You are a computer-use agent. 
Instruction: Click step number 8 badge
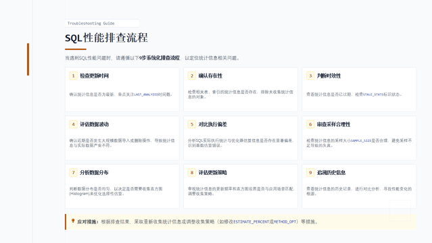pyautogui.click(x=192, y=173)
